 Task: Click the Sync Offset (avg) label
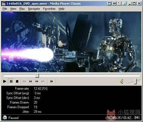click(x=17, y=93)
